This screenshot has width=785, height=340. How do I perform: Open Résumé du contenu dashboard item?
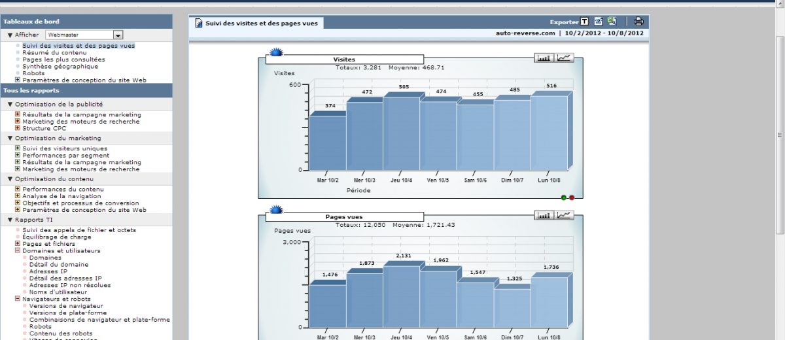[54, 52]
